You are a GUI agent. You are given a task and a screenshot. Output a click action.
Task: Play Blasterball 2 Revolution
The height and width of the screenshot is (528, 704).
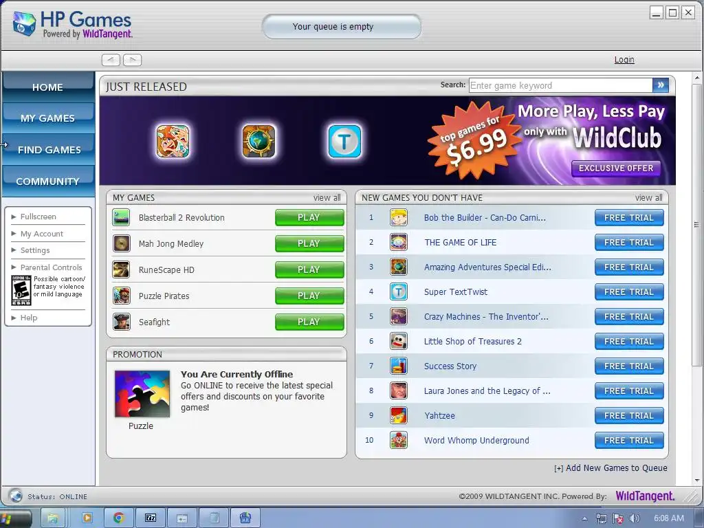309,217
